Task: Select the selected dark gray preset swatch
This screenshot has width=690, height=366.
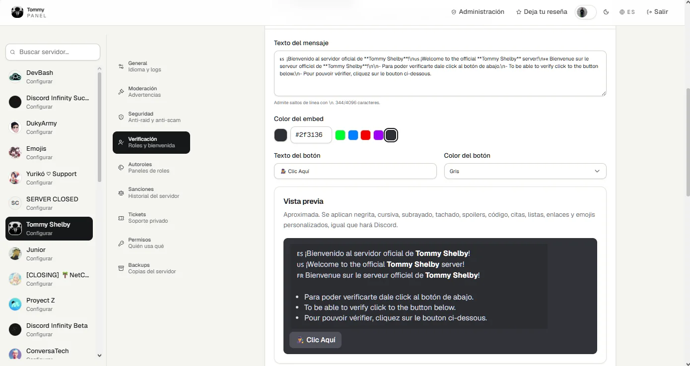Action: [391, 135]
